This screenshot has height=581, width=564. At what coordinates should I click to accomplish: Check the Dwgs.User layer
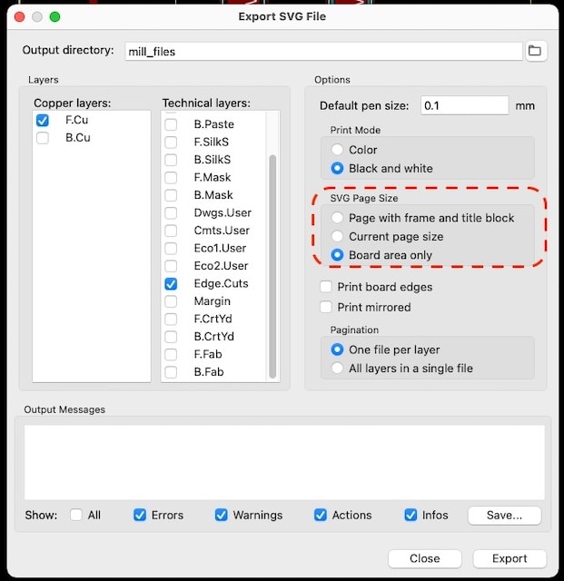click(171, 212)
